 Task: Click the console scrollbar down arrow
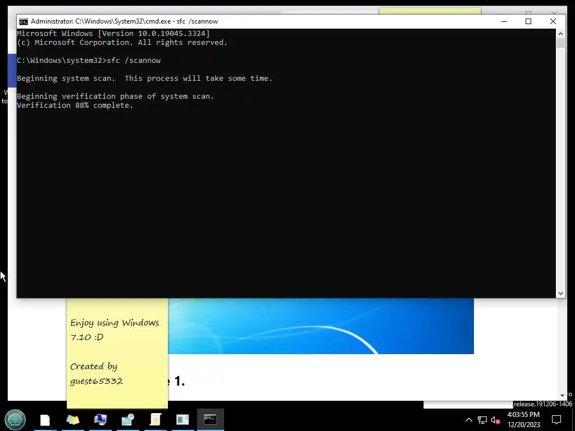click(561, 293)
